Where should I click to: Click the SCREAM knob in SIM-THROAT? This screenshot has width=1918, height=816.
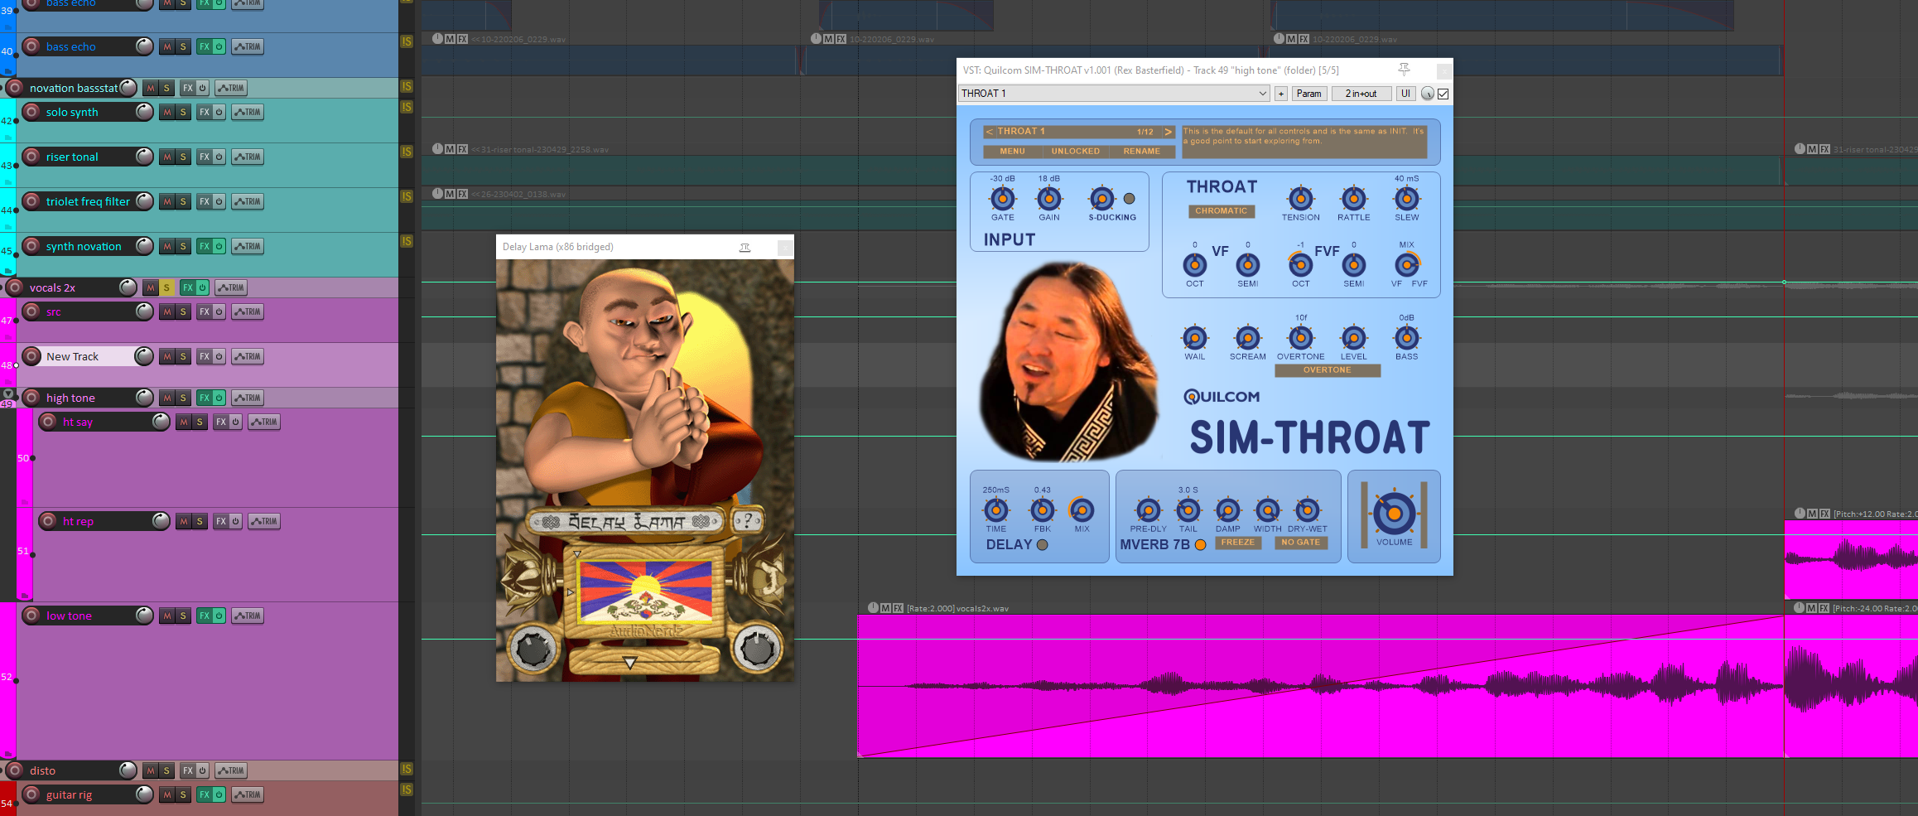[1247, 338]
